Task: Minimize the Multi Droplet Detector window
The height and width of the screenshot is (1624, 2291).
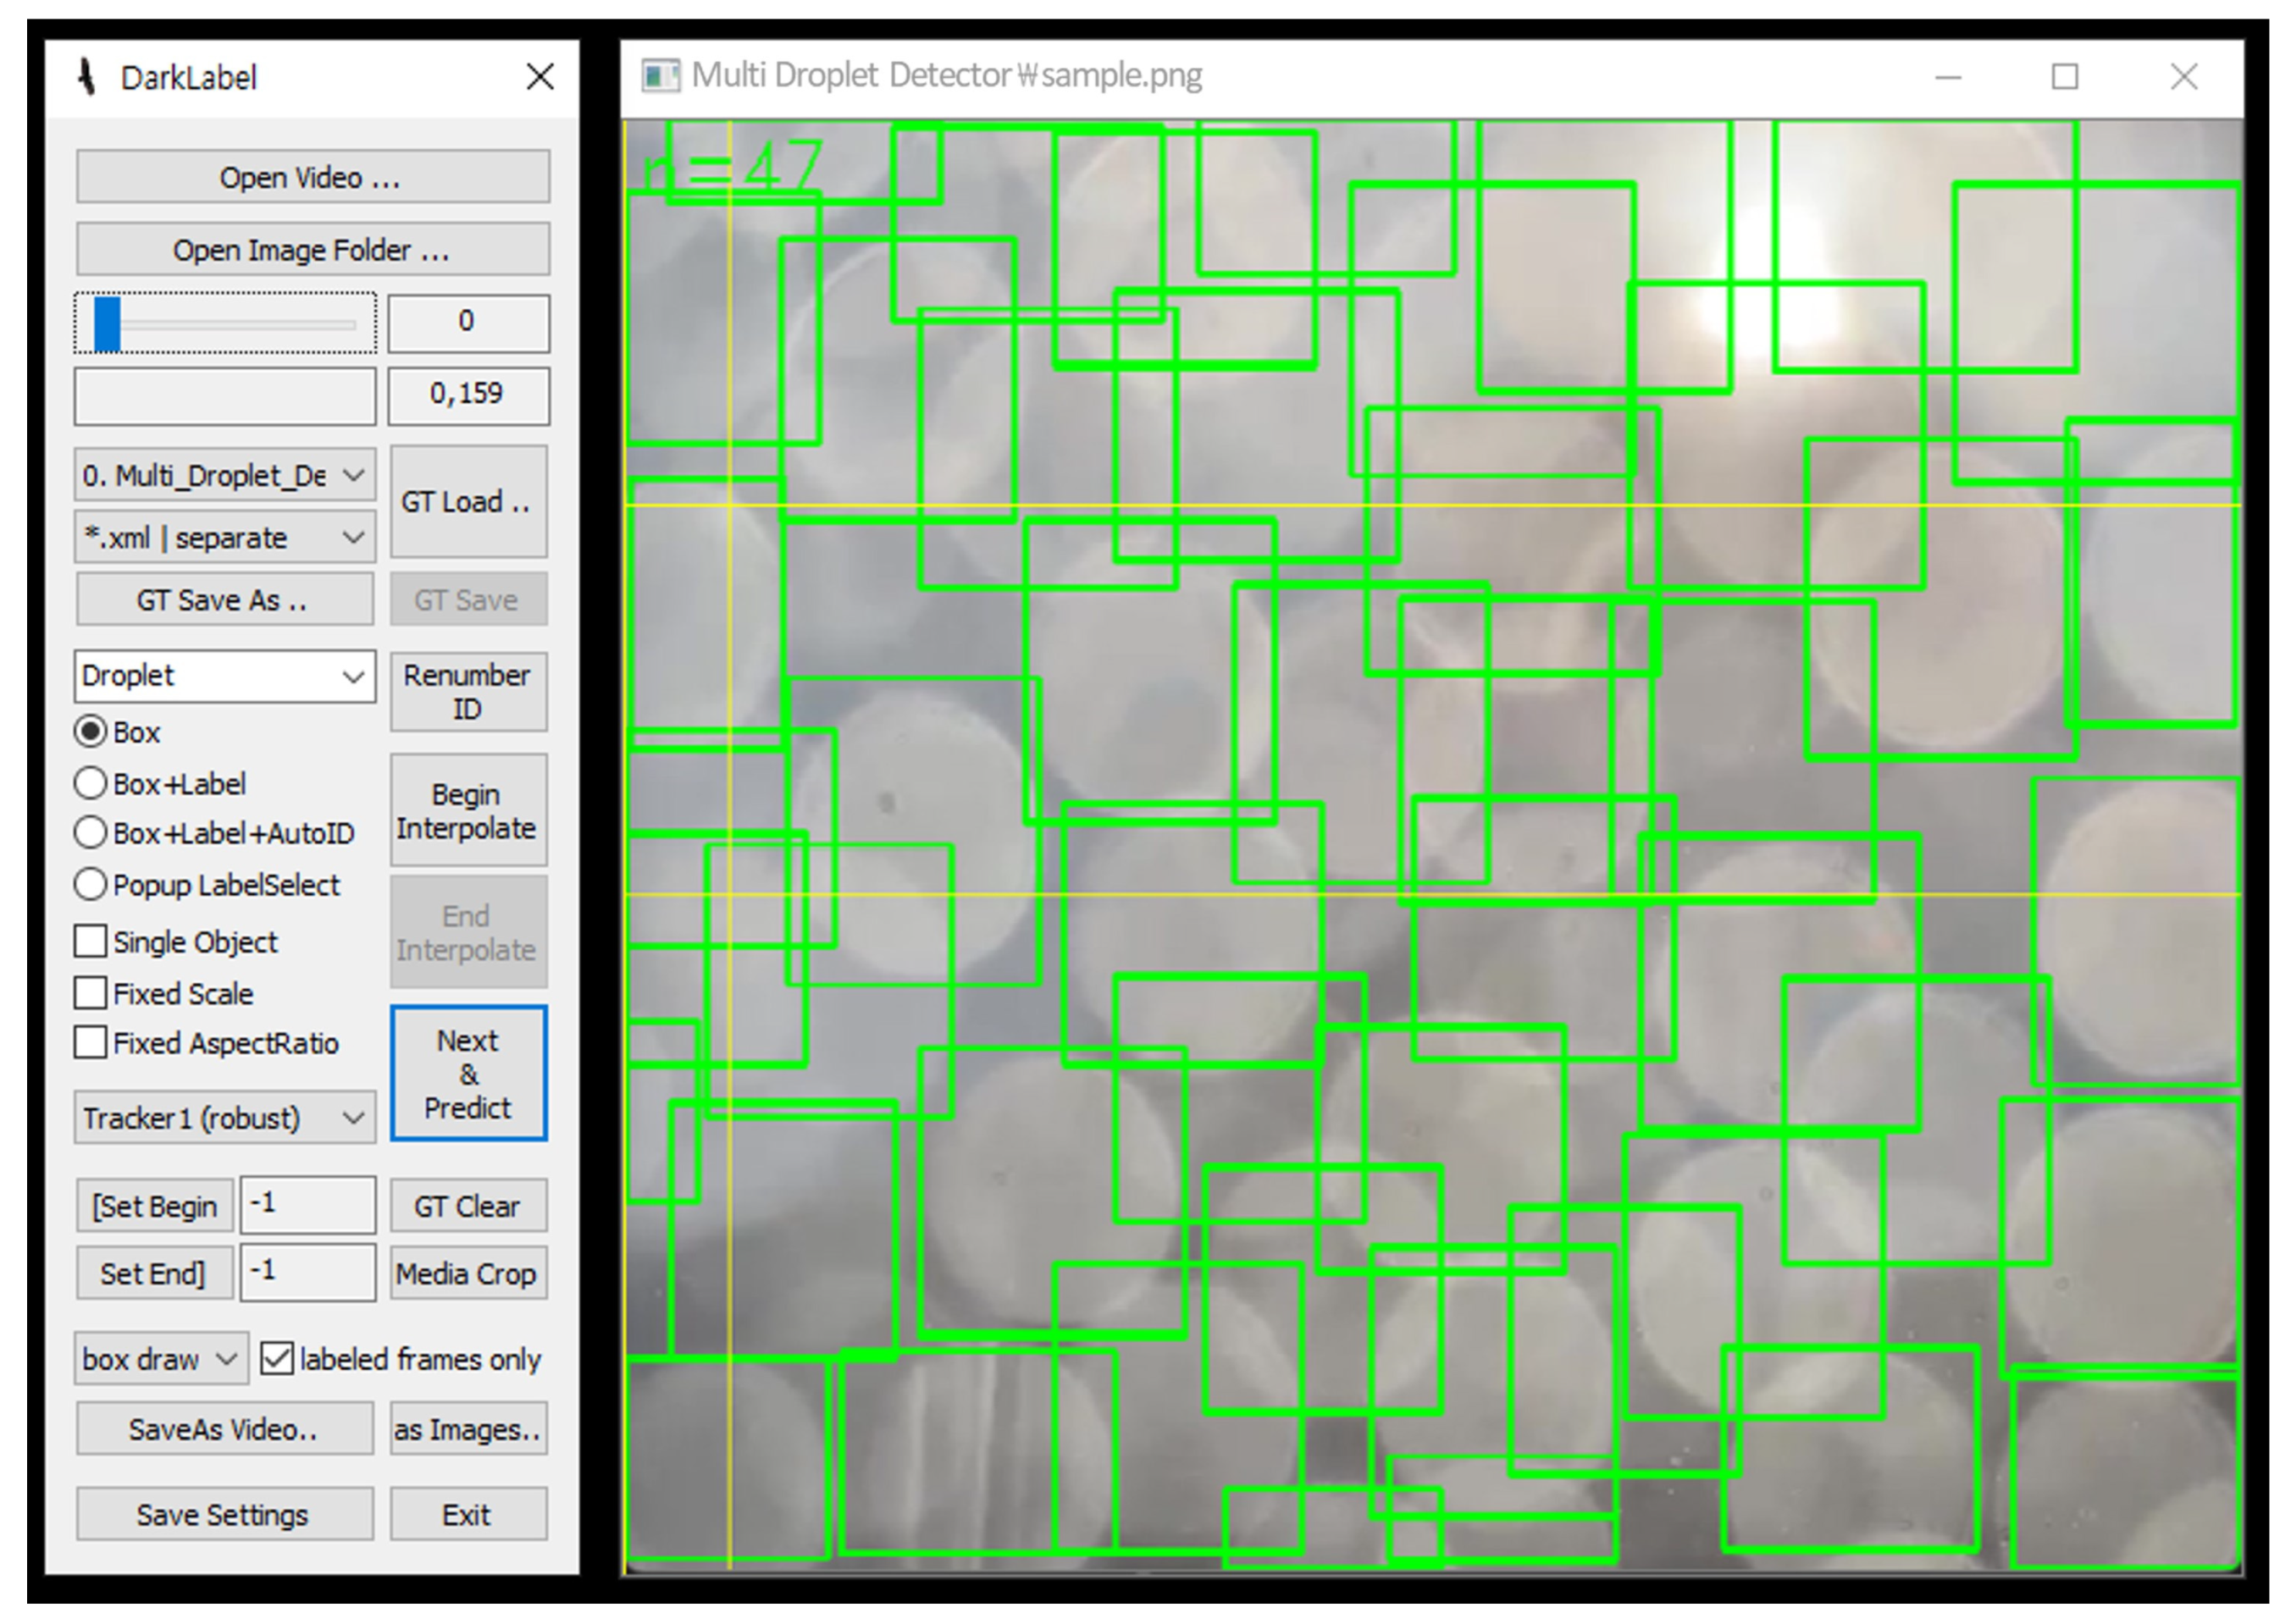Action: [1947, 77]
